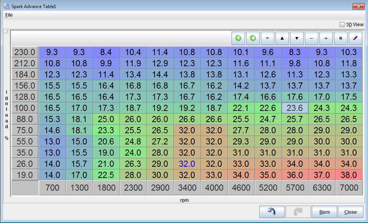The height and width of the screenshot is (223, 368).
Task: Open the table notes pencil icon
Action: click(x=6, y=32)
